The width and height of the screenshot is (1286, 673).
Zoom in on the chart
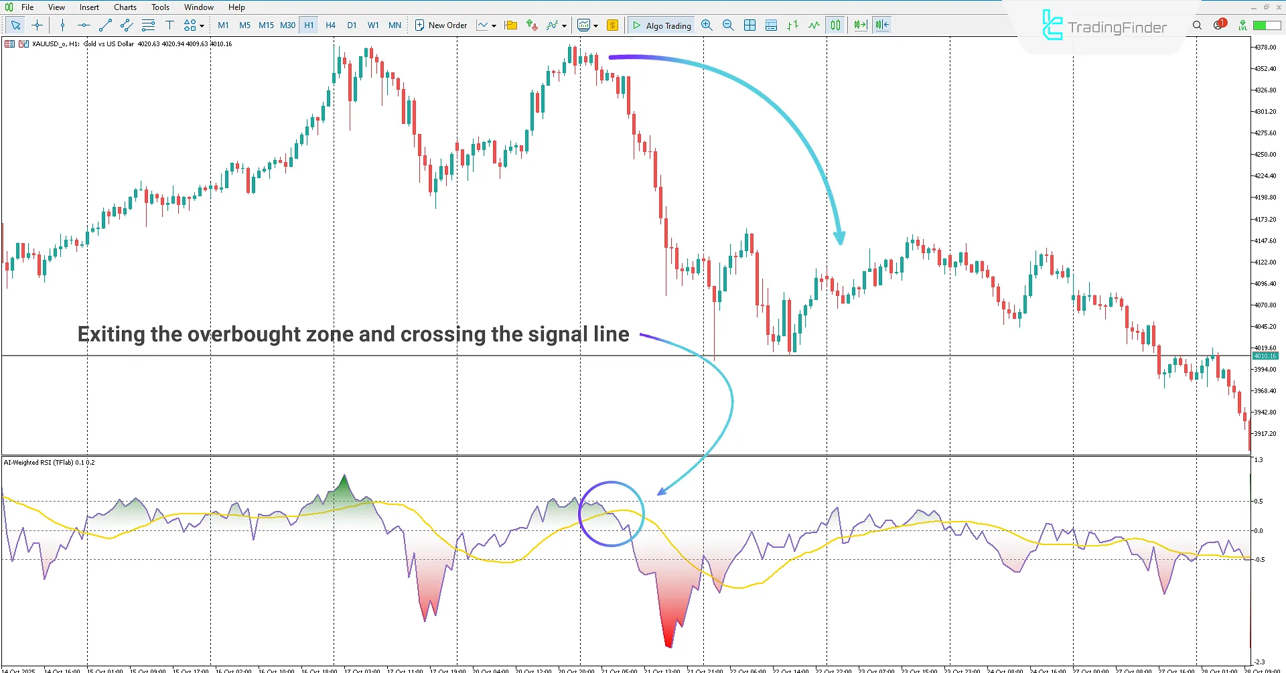tap(706, 25)
